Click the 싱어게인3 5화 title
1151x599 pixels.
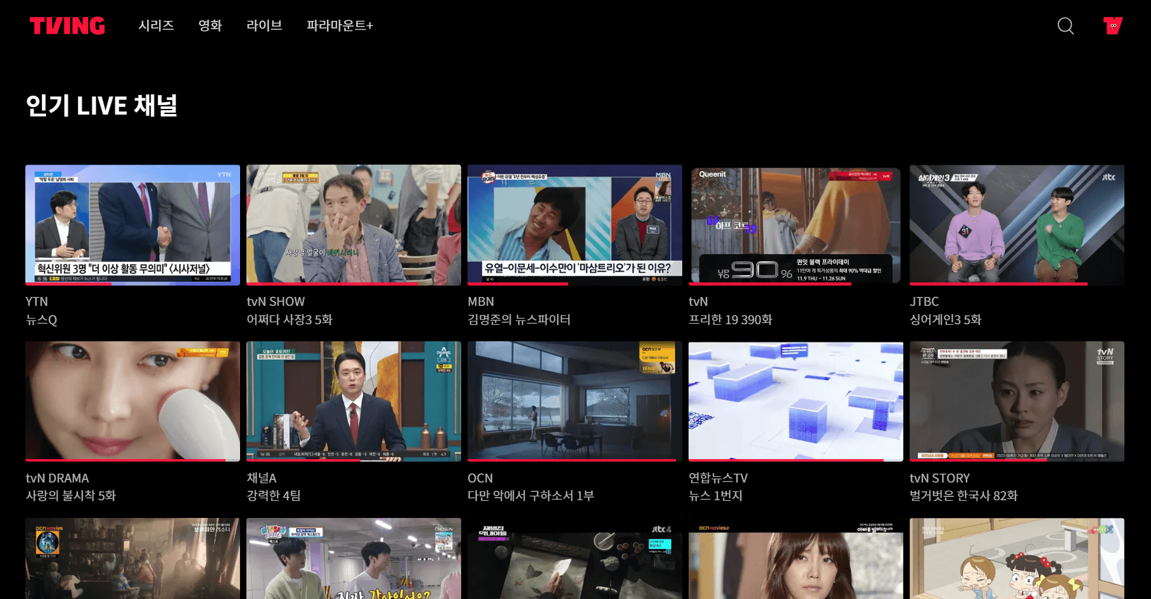945,320
